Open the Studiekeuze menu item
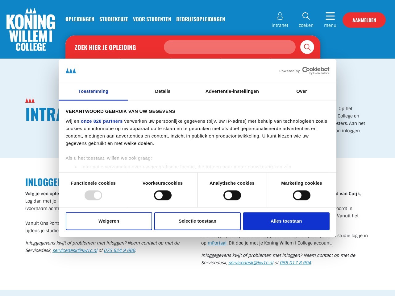The image size is (395, 296). 114,19
